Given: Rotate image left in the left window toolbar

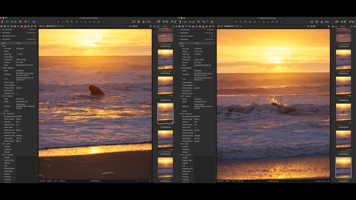Looking at the screenshot, I should pos(164,22).
